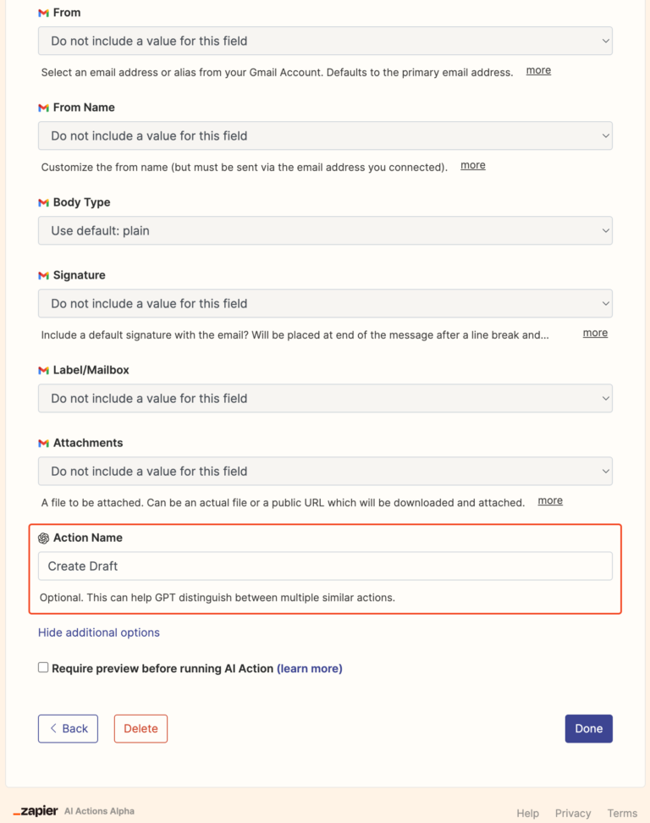Click the Zapier logo in footer

36,811
